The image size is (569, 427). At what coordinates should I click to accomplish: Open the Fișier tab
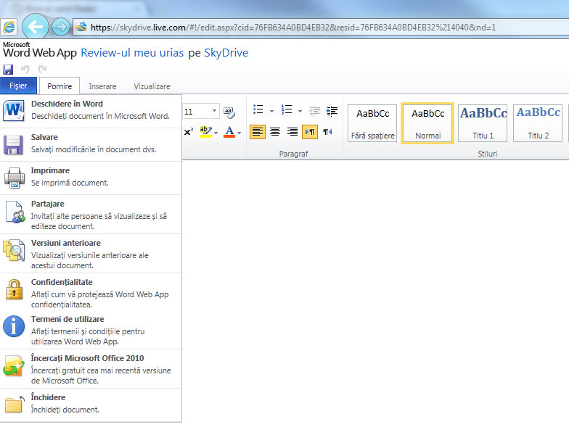click(19, 86)
